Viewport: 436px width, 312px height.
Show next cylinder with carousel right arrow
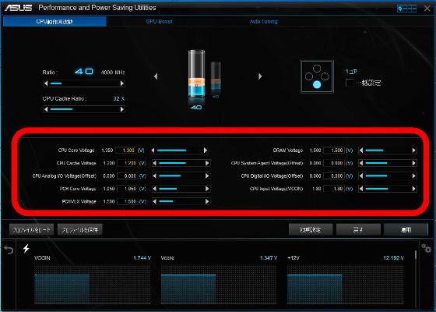[260, 76]
